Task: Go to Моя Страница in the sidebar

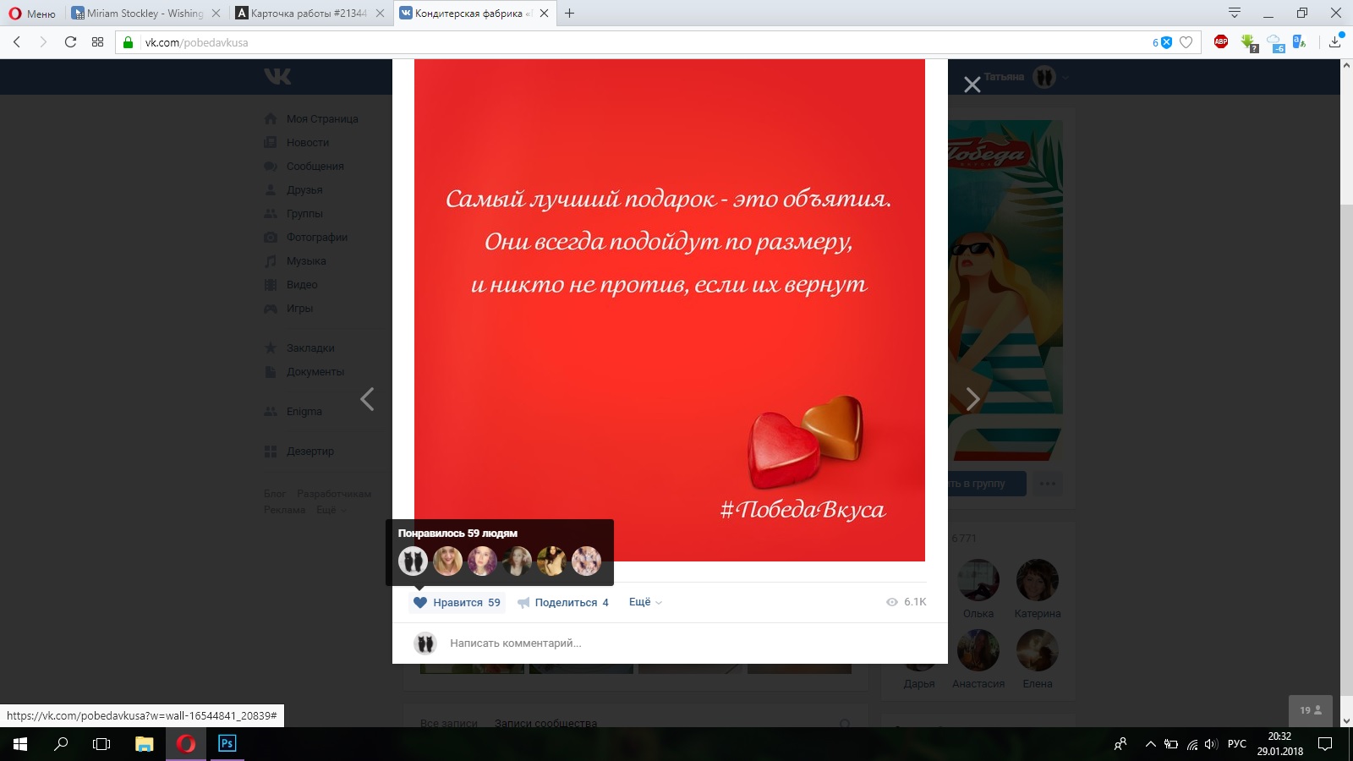Action: point(321,119)
